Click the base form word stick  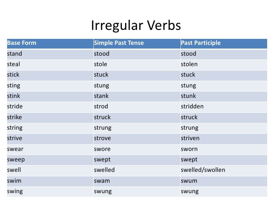(13, 75)
